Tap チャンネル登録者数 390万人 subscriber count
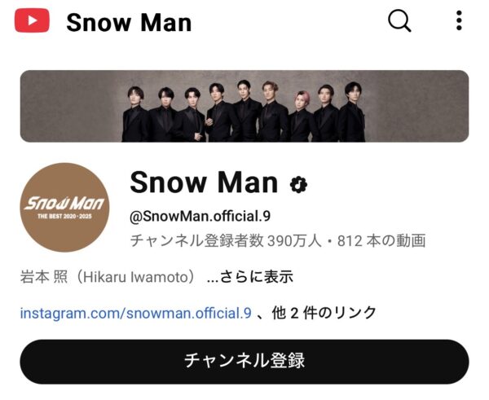The height and width of the screenshot is (400, 489). tap(226, 240)
